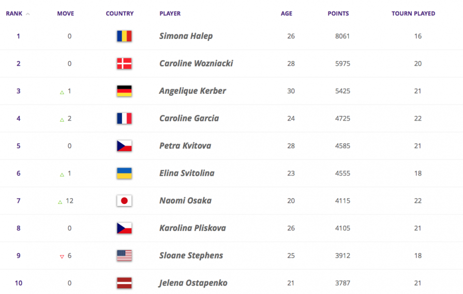Image resolution: width=463 pixels, height=294 pixels.
Task: Click the German flag for Angelique Kerber
Action: tap(124, 91)
